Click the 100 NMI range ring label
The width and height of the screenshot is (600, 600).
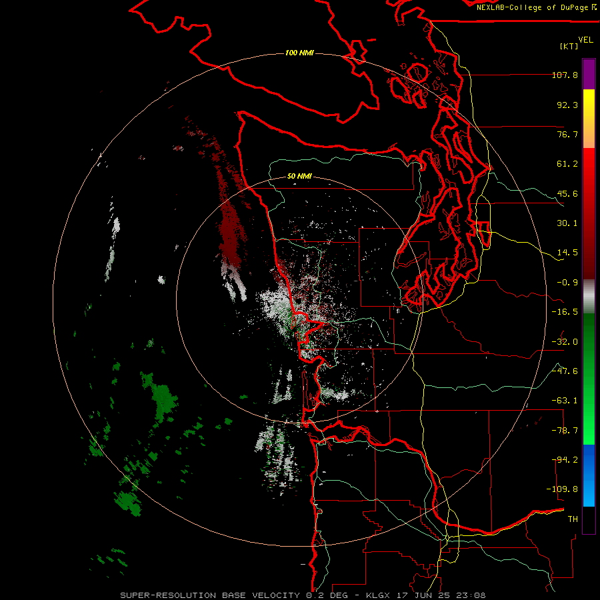coord(299,53)
